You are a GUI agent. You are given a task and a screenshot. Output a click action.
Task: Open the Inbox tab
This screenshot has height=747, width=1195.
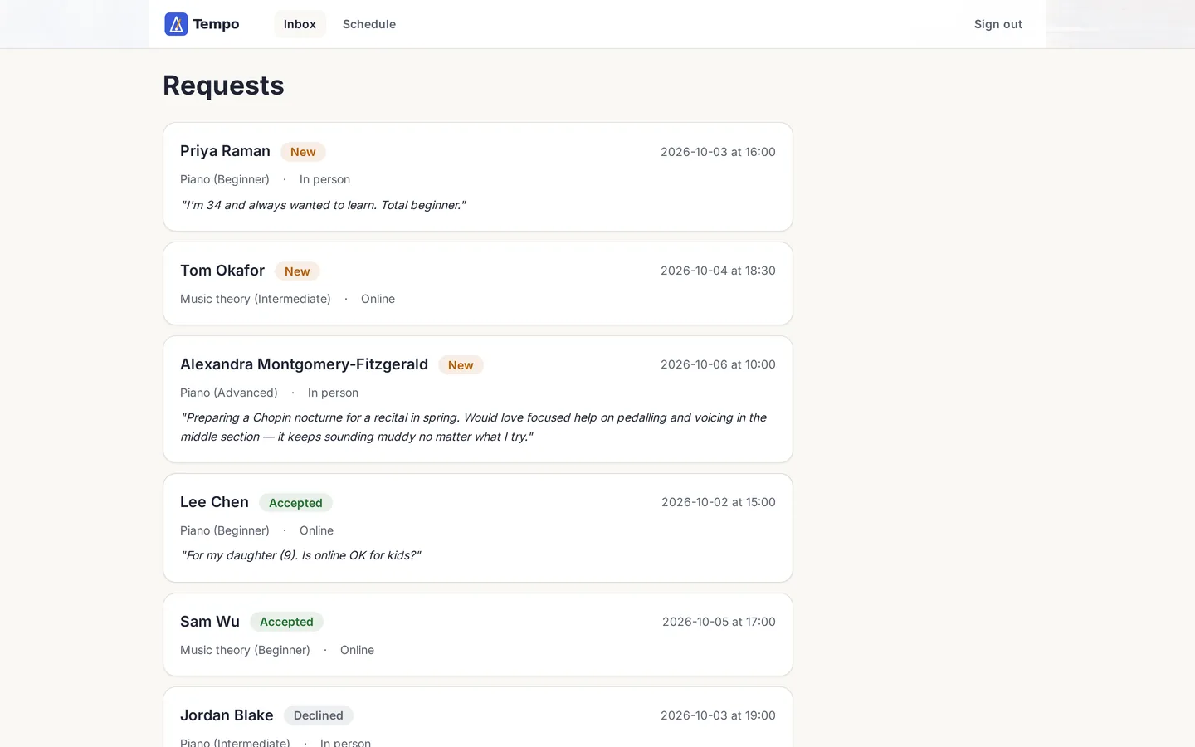tap(300, 24)
